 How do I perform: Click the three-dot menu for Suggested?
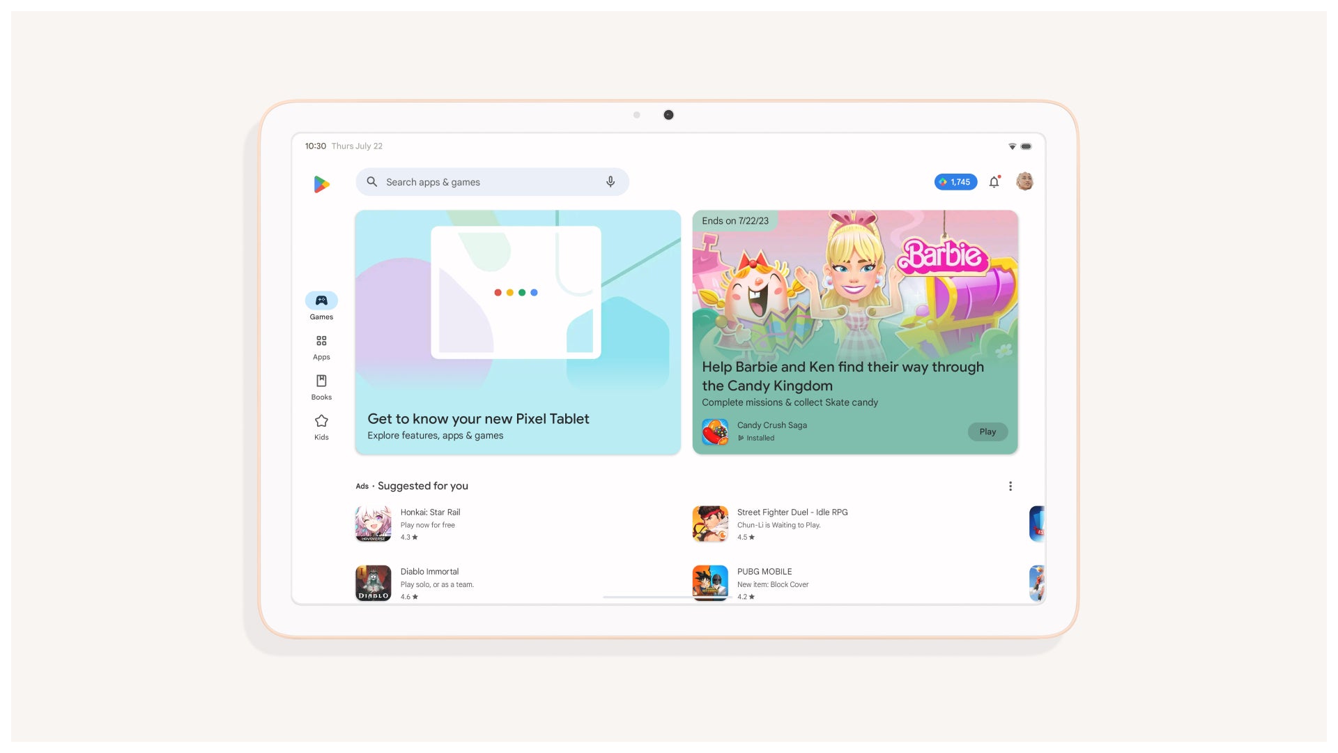[x=1010, y=485]
